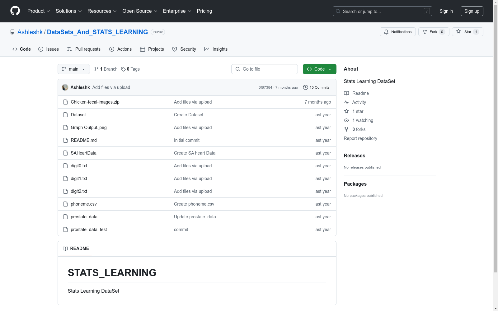
Task: Click the magnifier icon in Go to file
Action: pos(238,69)
